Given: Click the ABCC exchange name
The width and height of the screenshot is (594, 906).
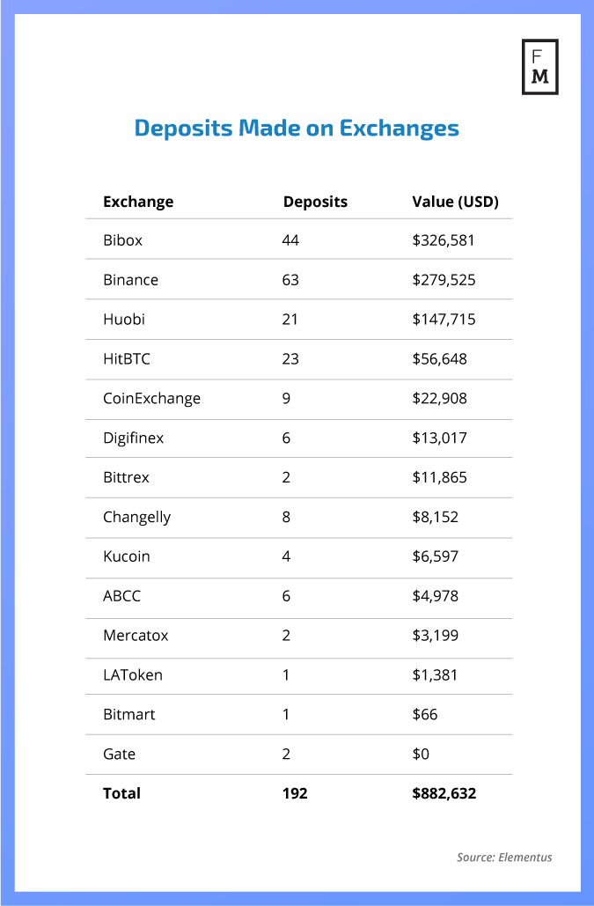Looking at the screenshot, I should (x=121, y=596).
